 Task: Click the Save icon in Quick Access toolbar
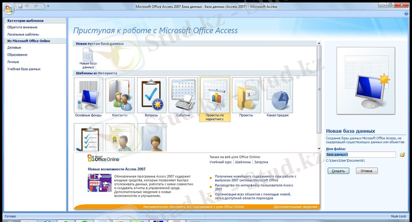click(20, 6)
